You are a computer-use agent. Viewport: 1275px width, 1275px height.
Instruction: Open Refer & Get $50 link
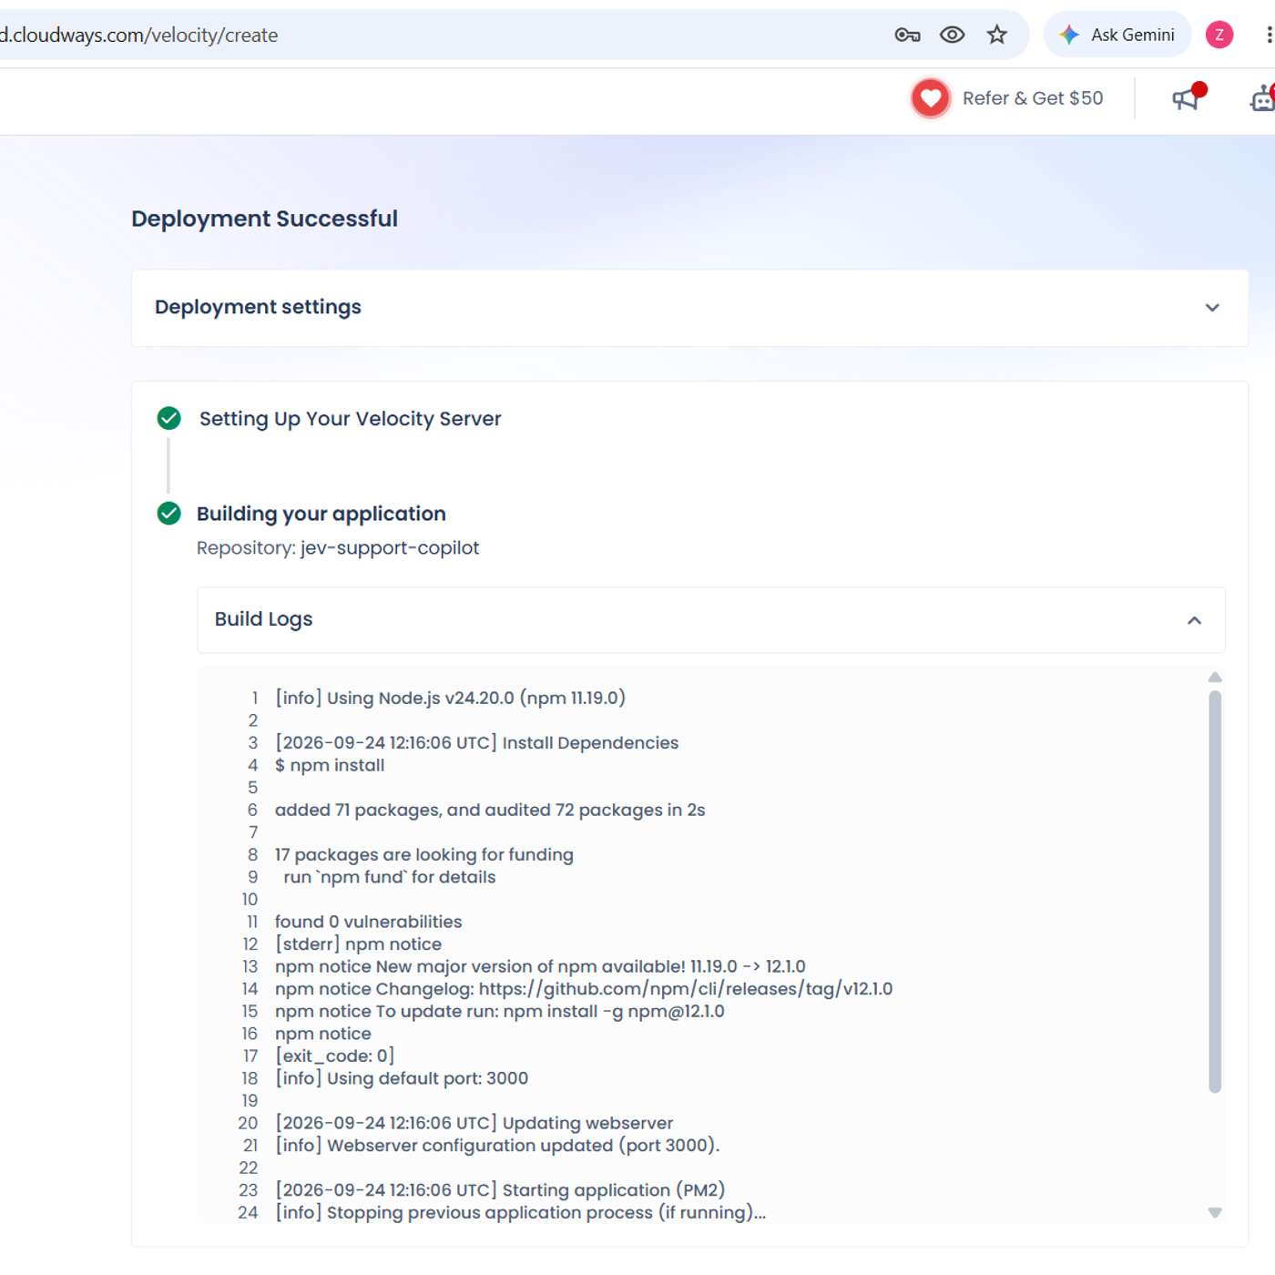coord(1033,98)
